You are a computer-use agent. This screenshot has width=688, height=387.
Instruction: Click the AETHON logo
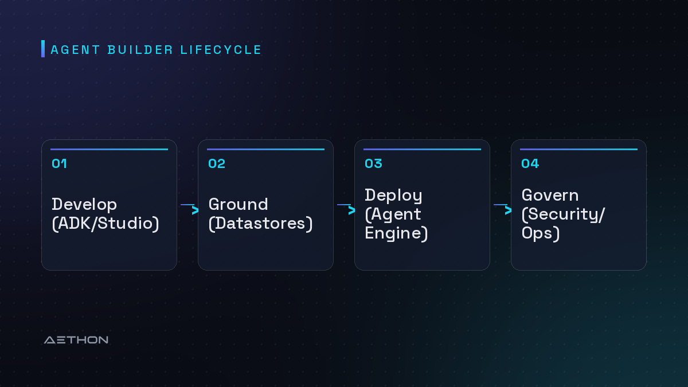[76, 340]
